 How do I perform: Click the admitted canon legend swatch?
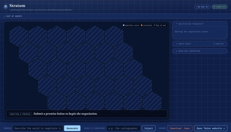click(124, 25)
